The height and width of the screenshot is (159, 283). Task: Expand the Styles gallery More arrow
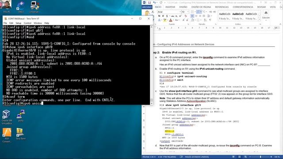tap(260, 19)
